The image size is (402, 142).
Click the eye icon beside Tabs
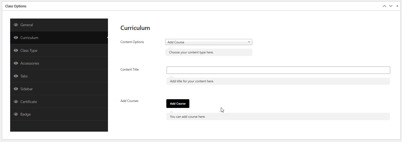[16, 76]
